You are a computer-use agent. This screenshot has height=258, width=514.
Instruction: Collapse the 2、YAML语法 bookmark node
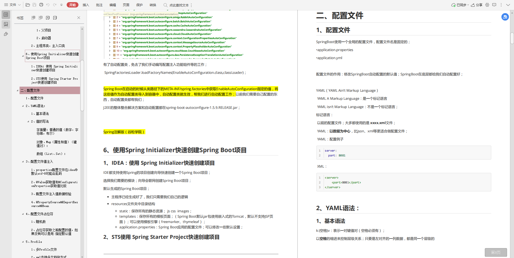[x=23, y=106]
